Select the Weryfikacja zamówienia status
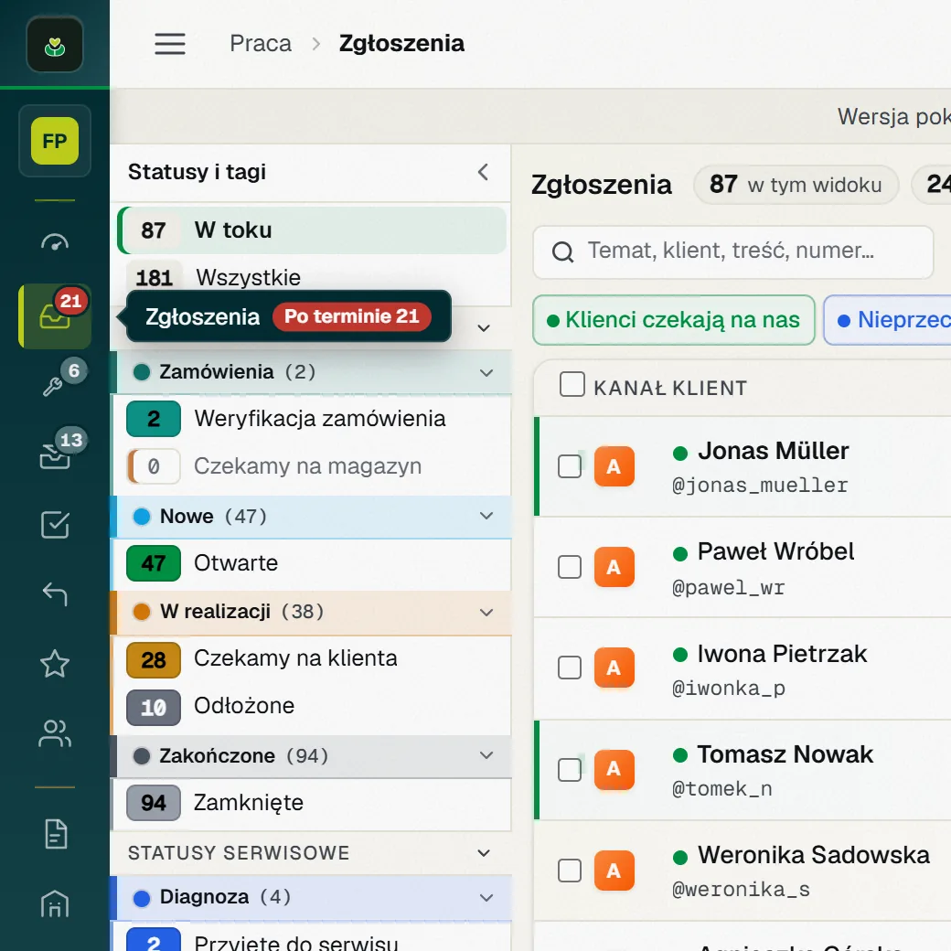951x951 pixels. tap(312, 419)
